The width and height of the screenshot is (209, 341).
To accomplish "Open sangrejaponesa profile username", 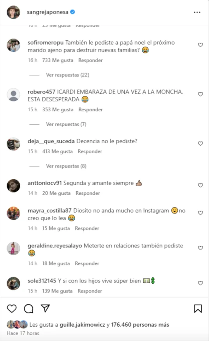I will click(47, 12).
